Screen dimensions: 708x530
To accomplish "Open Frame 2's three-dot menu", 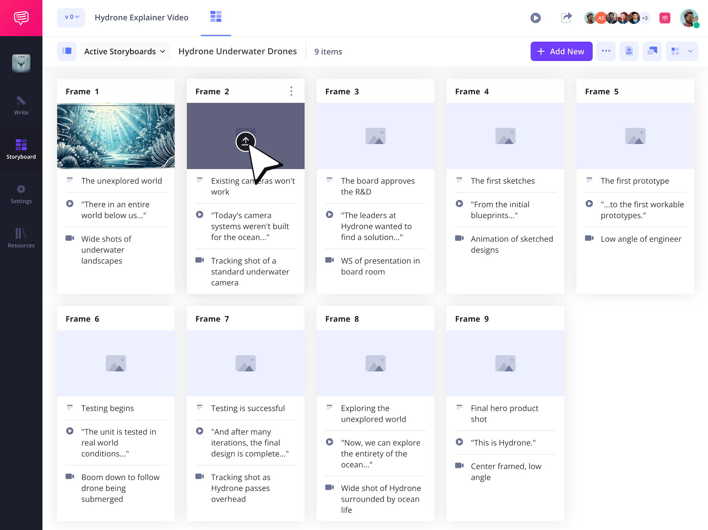I will point(291,91).
